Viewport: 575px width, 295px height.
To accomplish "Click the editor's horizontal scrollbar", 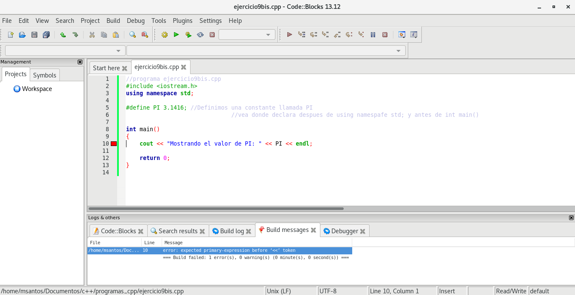I will (x=216, y=209).
